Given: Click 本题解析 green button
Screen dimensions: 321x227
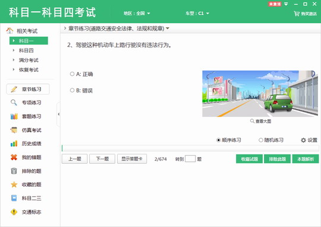Looking at the screenshot, I should (306, 159).
